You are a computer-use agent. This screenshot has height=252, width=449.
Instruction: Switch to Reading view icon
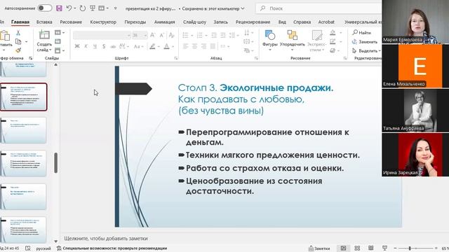pyautogui.click(x=371, y=248)
